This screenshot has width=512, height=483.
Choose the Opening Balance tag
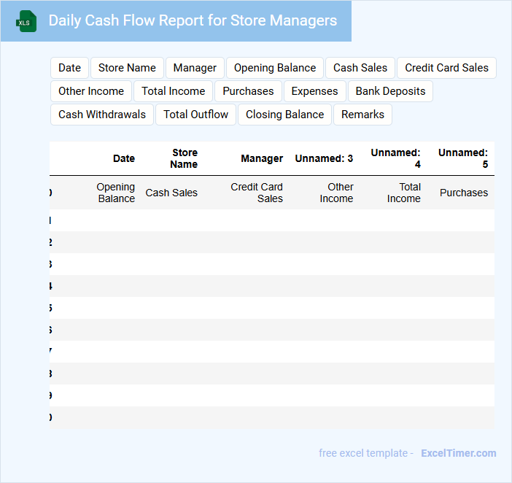click(x=275, y=68)
